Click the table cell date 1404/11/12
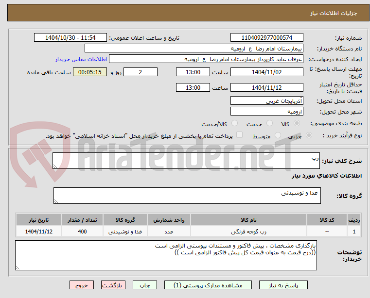The height and width of the screenshot is (298, 370). 39,232
